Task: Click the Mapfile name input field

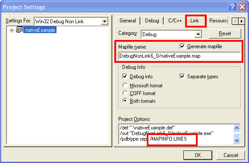Action: tap(180, 56)
